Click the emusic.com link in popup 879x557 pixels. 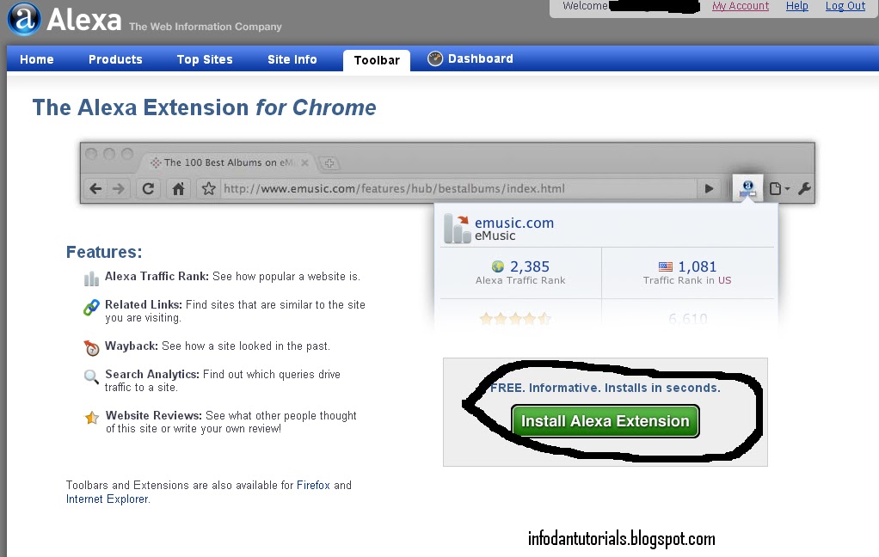click(514, 223)
